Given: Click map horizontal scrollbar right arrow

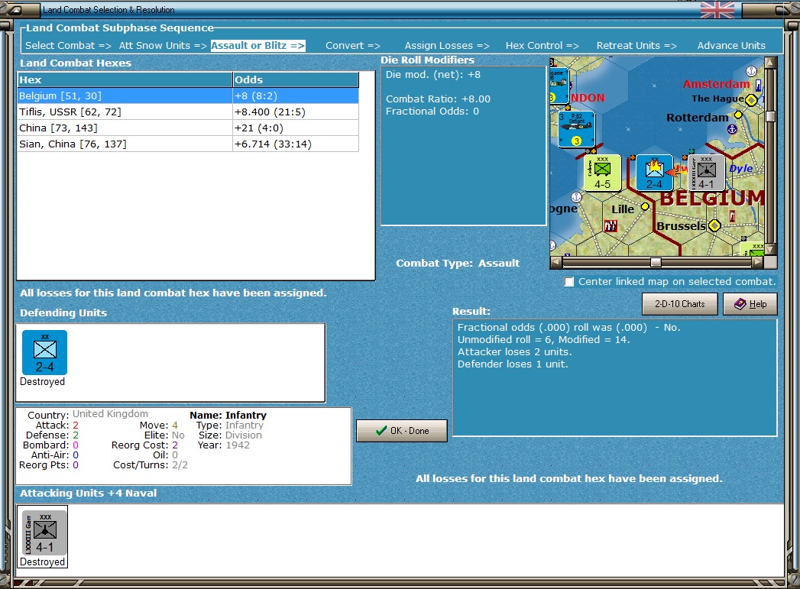Looking at the screenshot, I should point(758,262).
